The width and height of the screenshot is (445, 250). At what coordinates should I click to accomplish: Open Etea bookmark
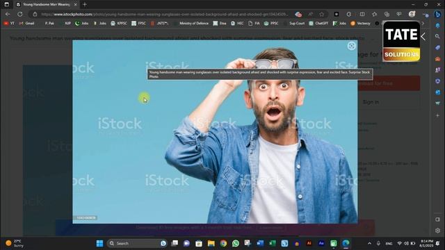(x=220, y=24)
